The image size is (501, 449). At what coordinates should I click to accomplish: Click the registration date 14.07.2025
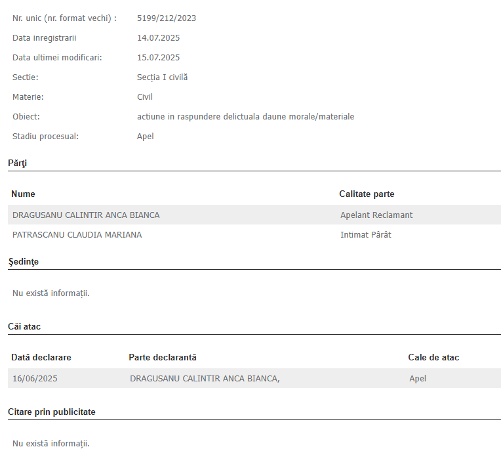pyautogui.click(x=159, y=37)
